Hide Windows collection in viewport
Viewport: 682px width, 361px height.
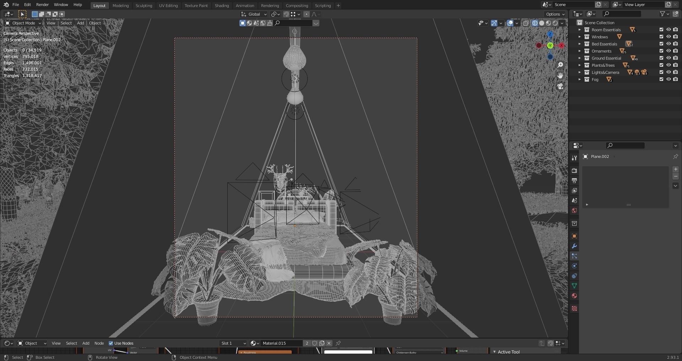(x=669, y=37)
